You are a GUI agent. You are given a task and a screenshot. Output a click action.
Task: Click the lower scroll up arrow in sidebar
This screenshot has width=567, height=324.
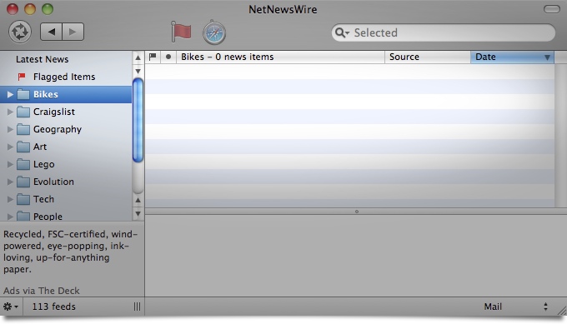pos(138,200)
